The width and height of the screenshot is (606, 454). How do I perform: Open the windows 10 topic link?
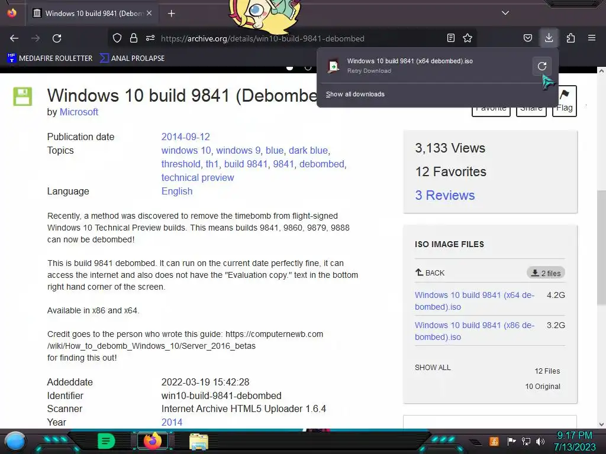pyautogui.click(x=186, y=150)
